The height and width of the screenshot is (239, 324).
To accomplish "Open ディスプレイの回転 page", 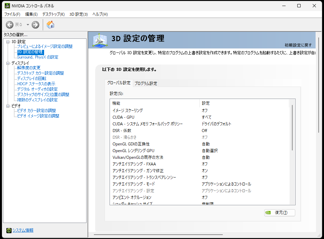I will (x=32, y=79).
